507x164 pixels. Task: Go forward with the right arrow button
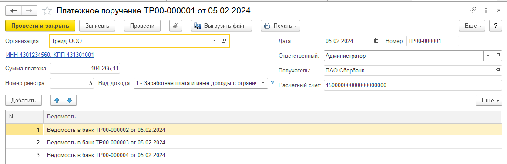pos(30,11)
